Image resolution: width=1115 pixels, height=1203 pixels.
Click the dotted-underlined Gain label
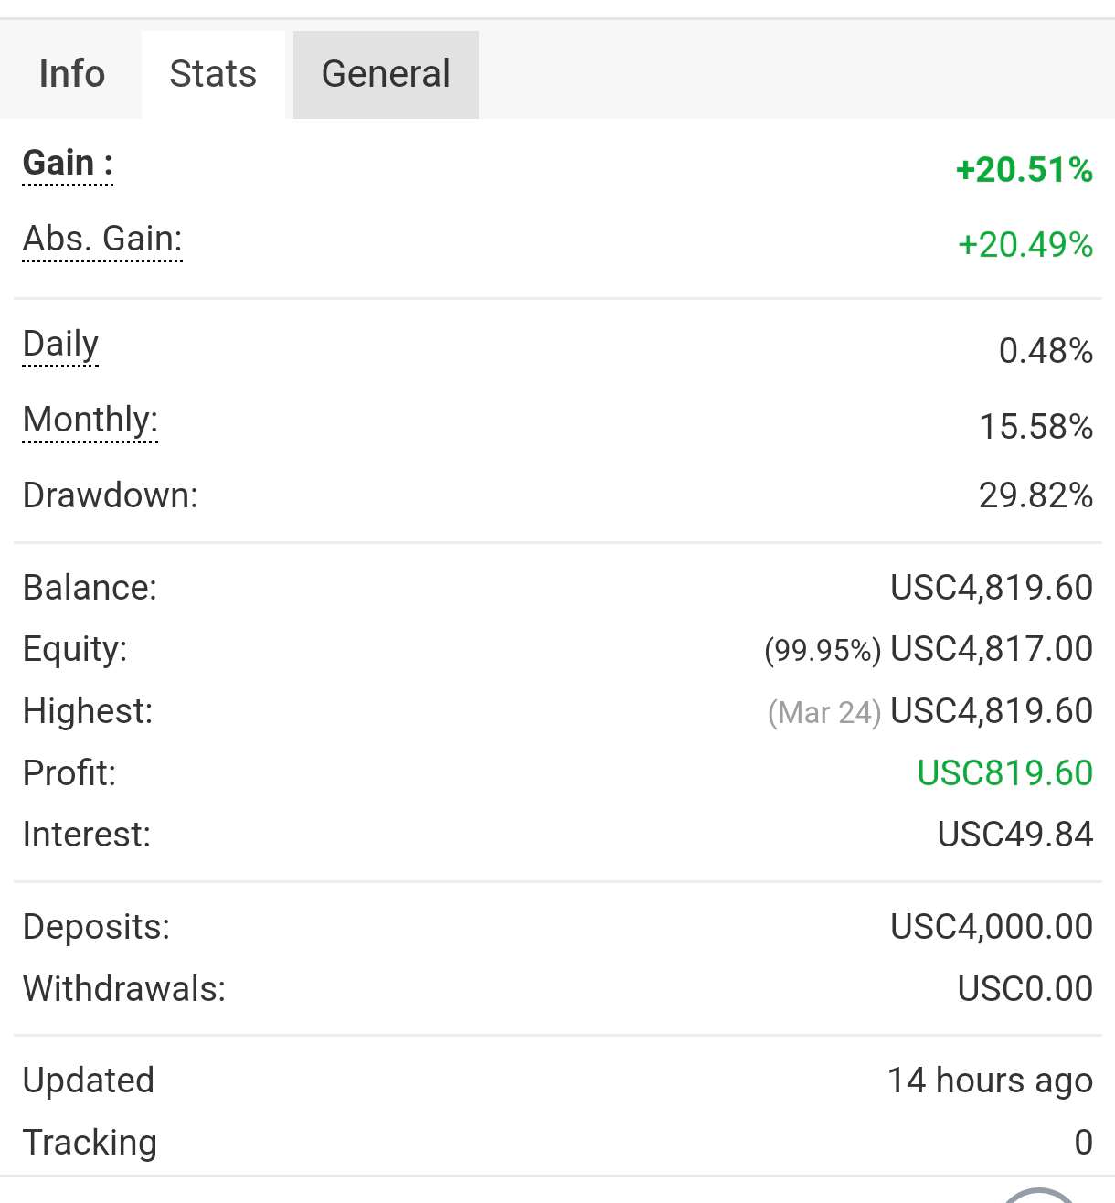(x=68, y=164)
